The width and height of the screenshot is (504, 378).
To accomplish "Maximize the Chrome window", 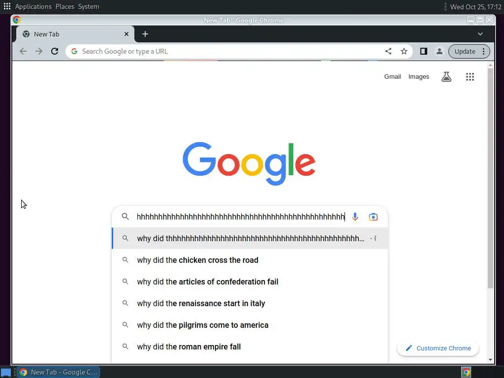I will pos(480,20).
